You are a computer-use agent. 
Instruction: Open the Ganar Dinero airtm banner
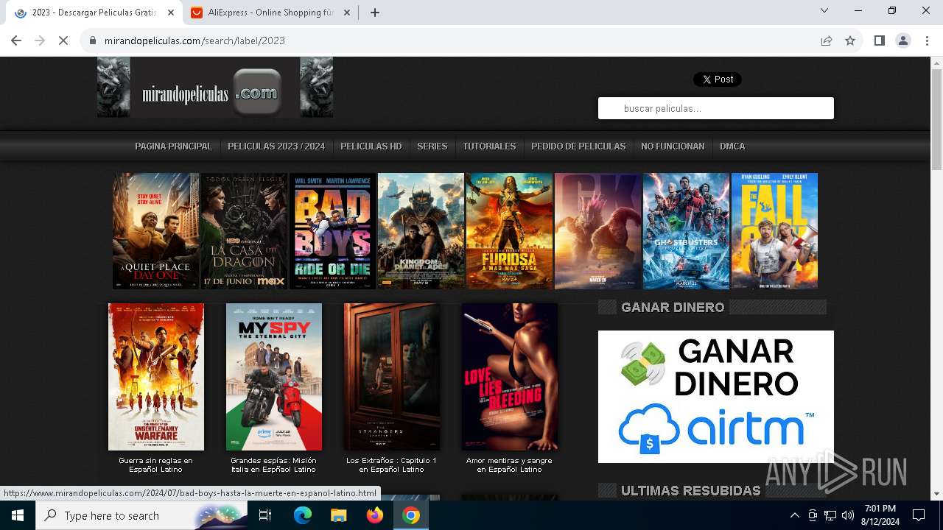pyautogui.click(x=716, y=397)
